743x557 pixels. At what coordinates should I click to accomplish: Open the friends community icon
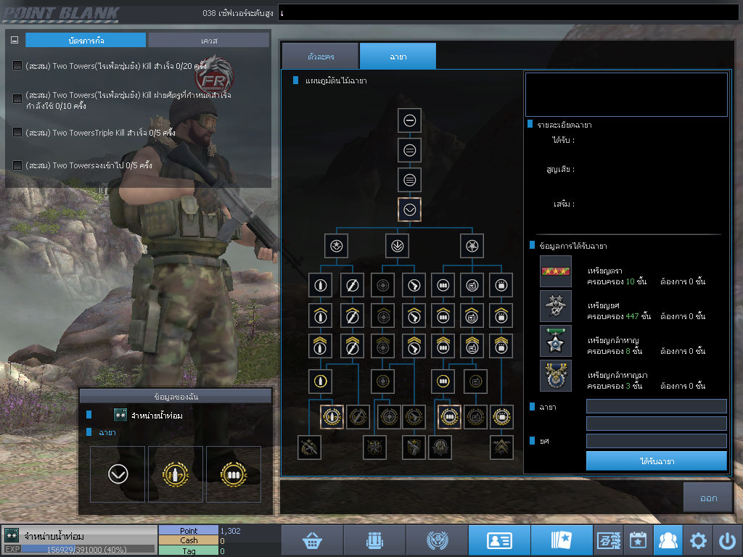pyautogui.click(x=668, y=540)
